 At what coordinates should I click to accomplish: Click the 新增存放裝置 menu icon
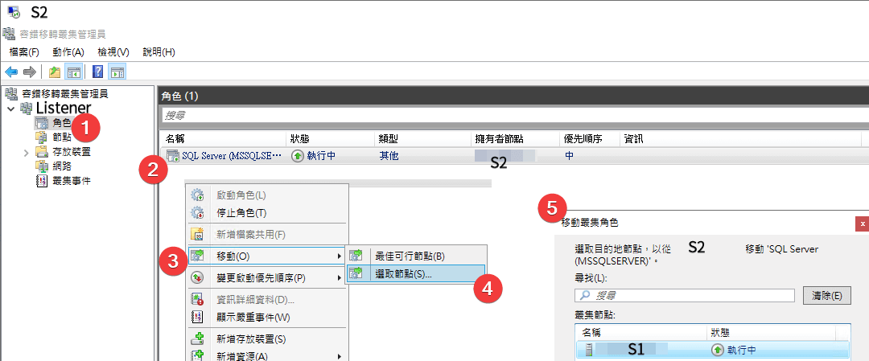[x=197, y=338]
